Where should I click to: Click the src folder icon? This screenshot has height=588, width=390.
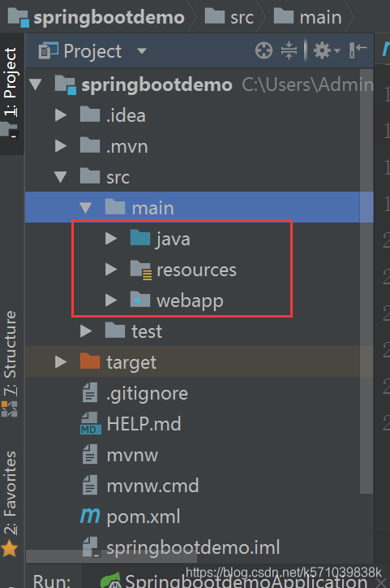pos(90,176)
